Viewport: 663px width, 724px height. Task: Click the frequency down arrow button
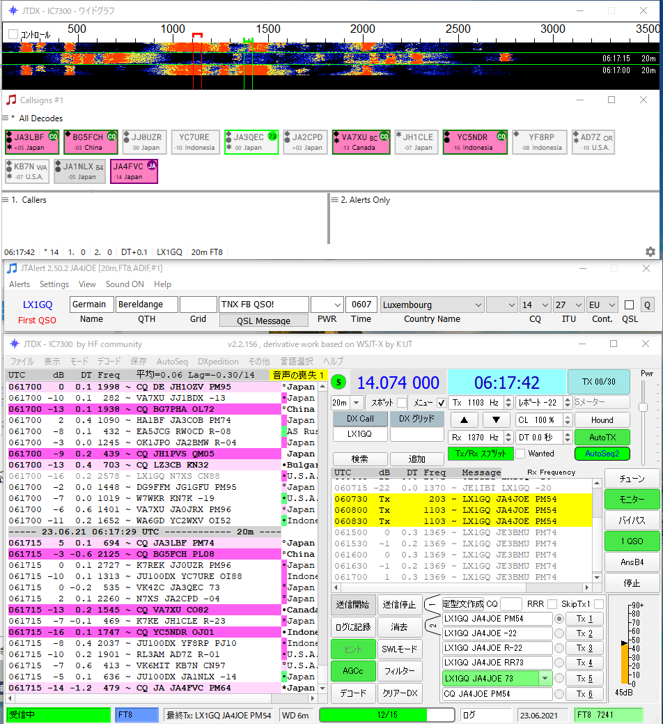496,419
